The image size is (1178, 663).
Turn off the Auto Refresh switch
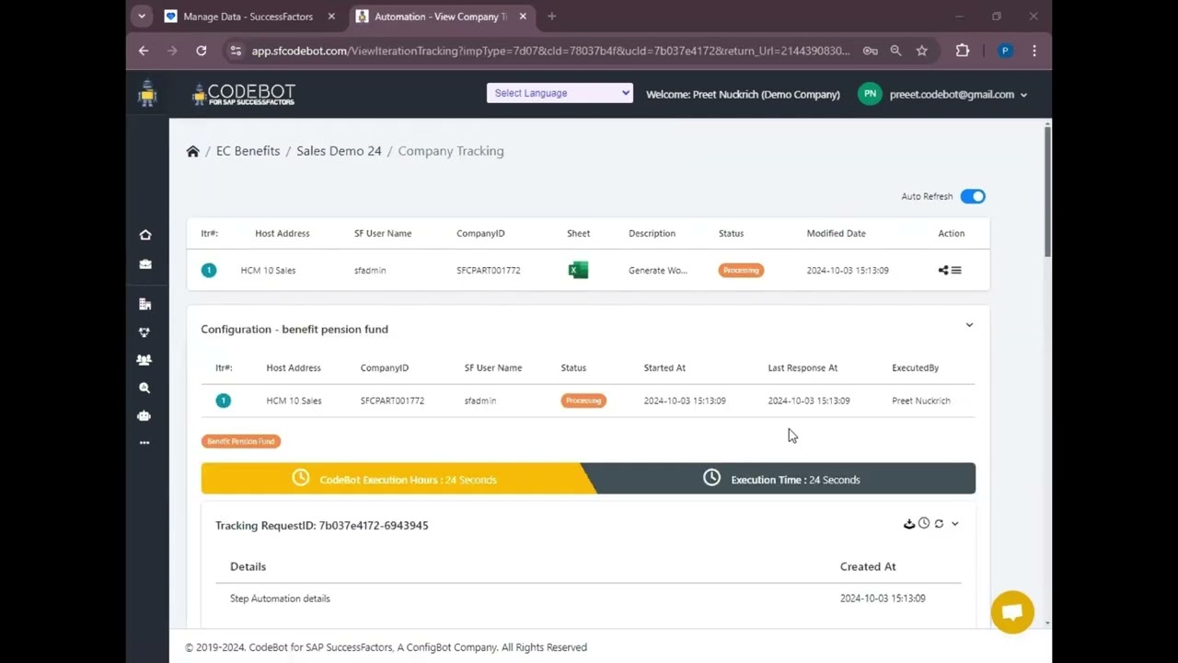pyautogui.click(x=973, y=196)
